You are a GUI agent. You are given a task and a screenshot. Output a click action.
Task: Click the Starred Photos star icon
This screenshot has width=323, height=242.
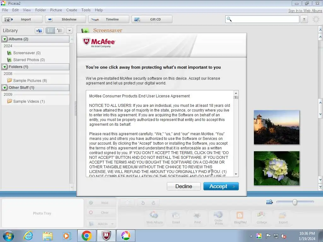coord(9,60)
